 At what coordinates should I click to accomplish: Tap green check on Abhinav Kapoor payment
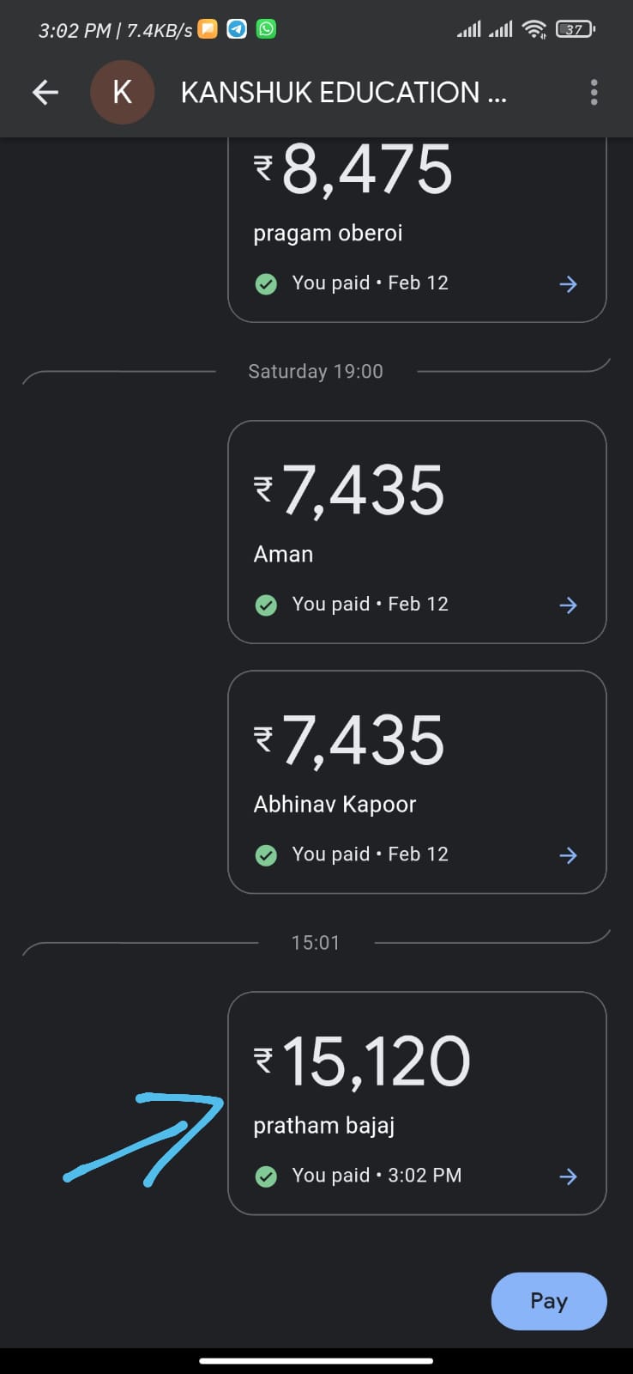pyautogui.click(x=266, y=855)
